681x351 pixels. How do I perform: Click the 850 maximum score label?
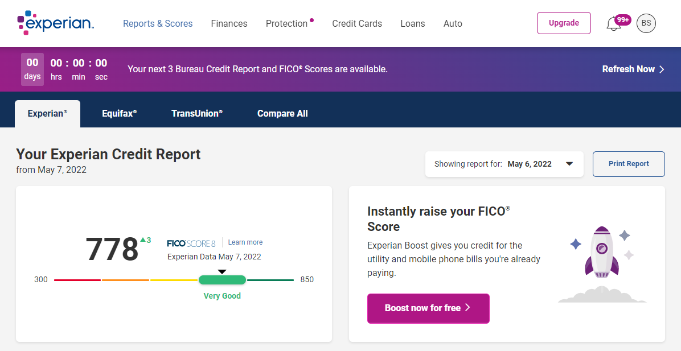[x=307, y=279]
